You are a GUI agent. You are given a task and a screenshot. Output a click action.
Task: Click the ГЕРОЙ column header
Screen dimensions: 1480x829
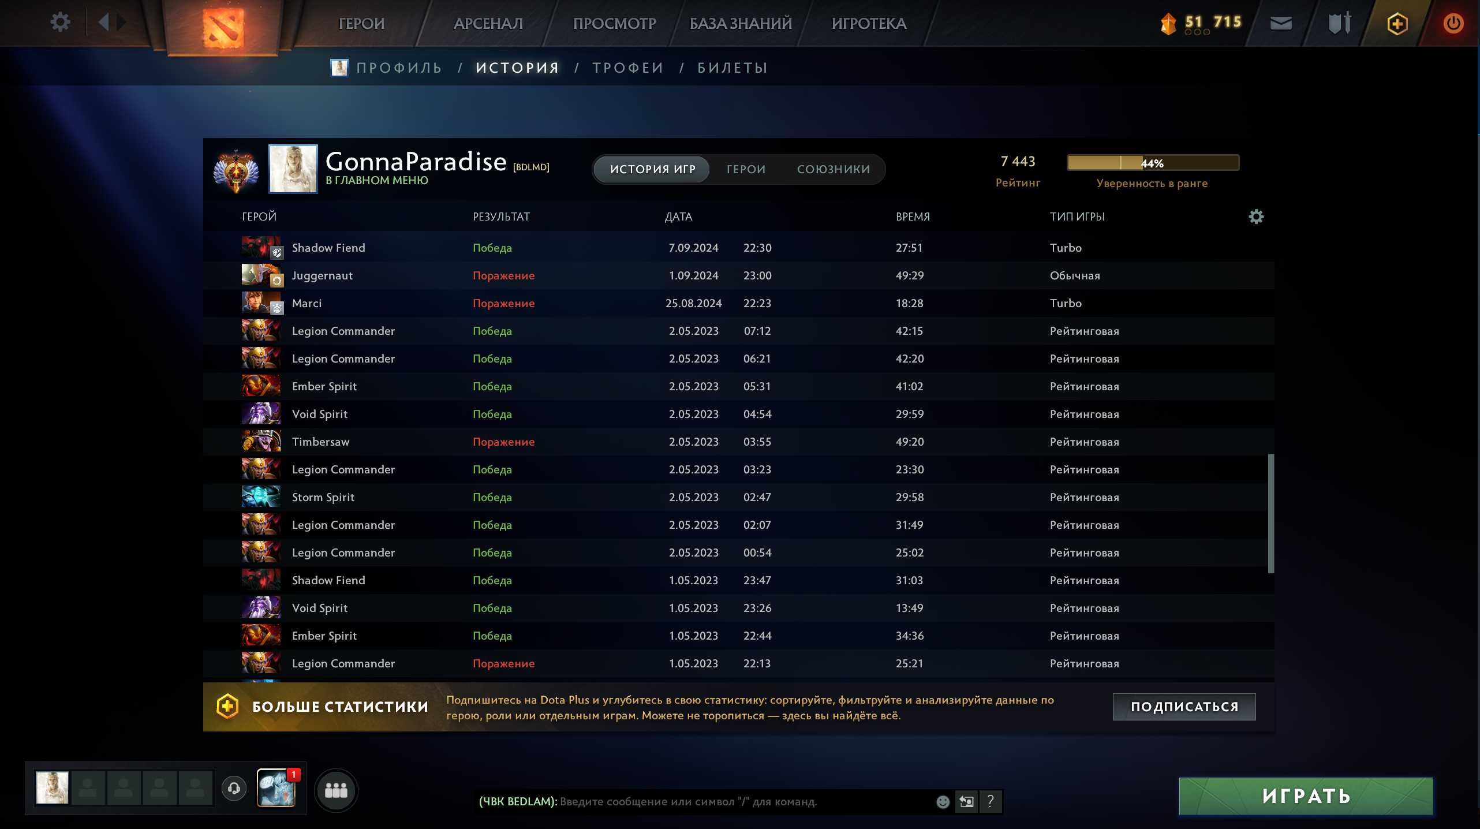coord(259,216)
